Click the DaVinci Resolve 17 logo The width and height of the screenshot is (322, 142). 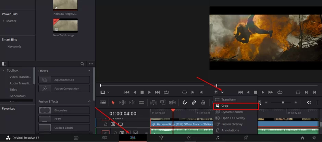click(x=8, y=138)
